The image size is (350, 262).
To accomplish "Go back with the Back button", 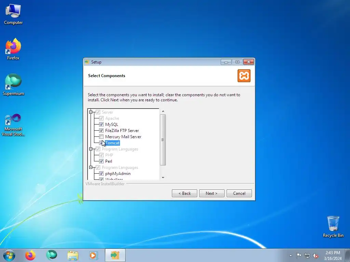I will coord(184,193).
